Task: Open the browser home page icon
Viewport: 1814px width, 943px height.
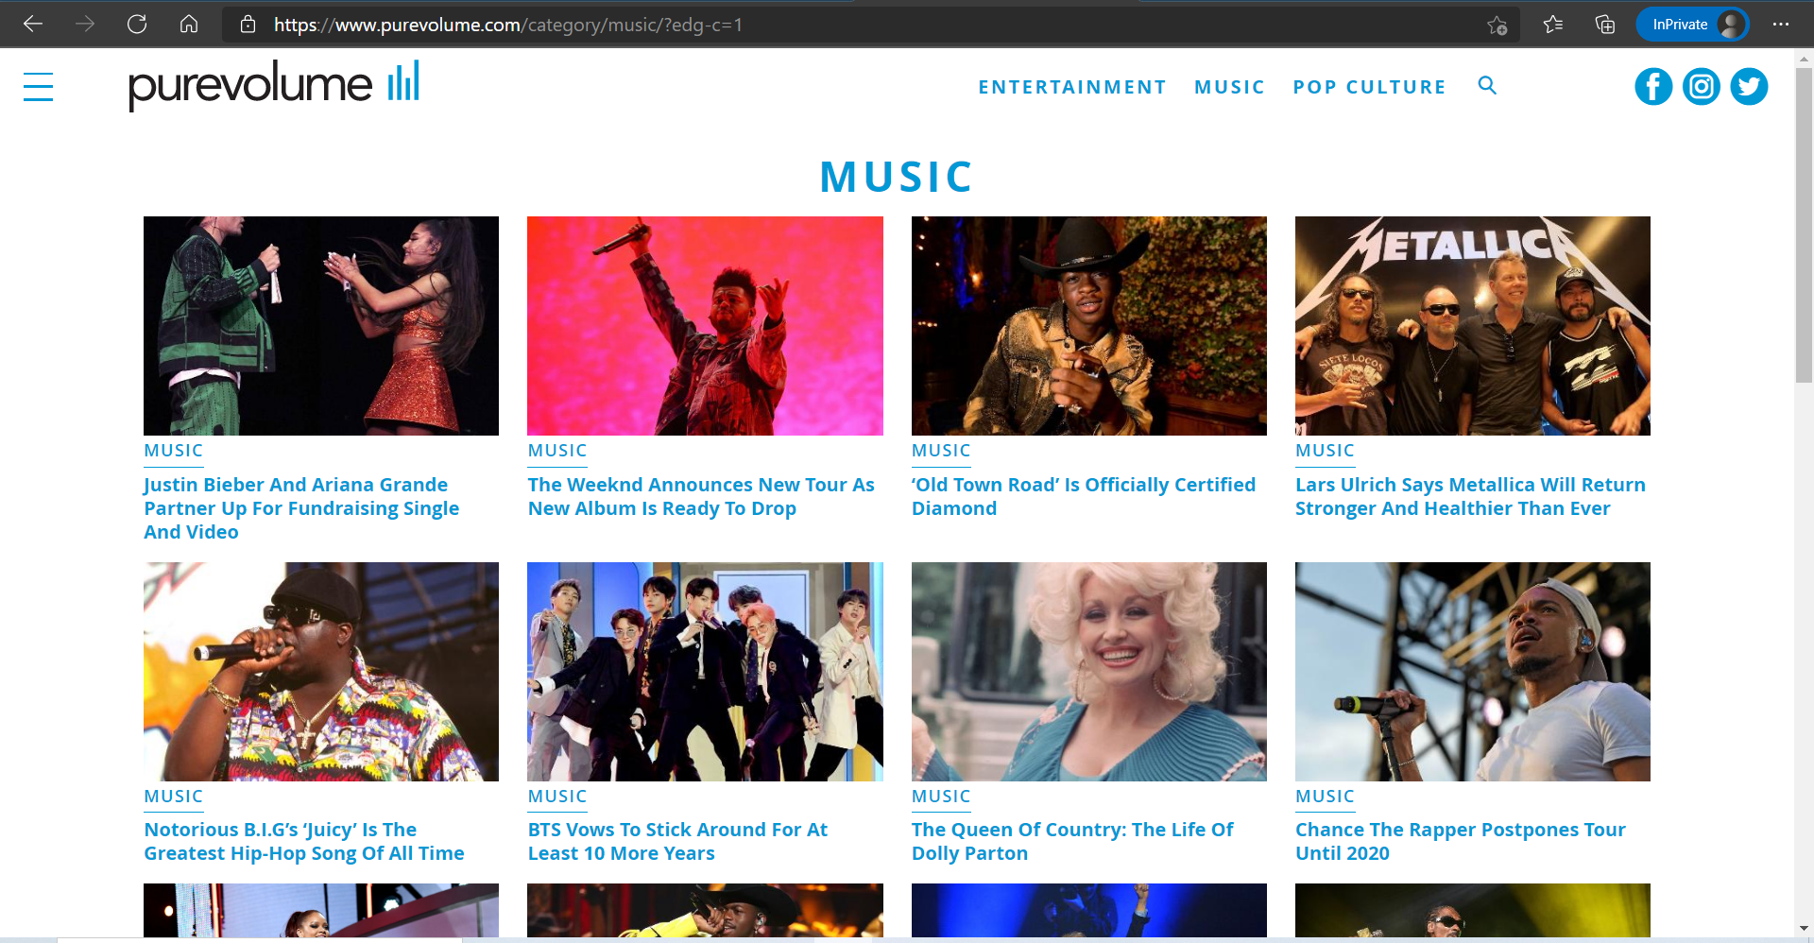Action: click(189, 25)
